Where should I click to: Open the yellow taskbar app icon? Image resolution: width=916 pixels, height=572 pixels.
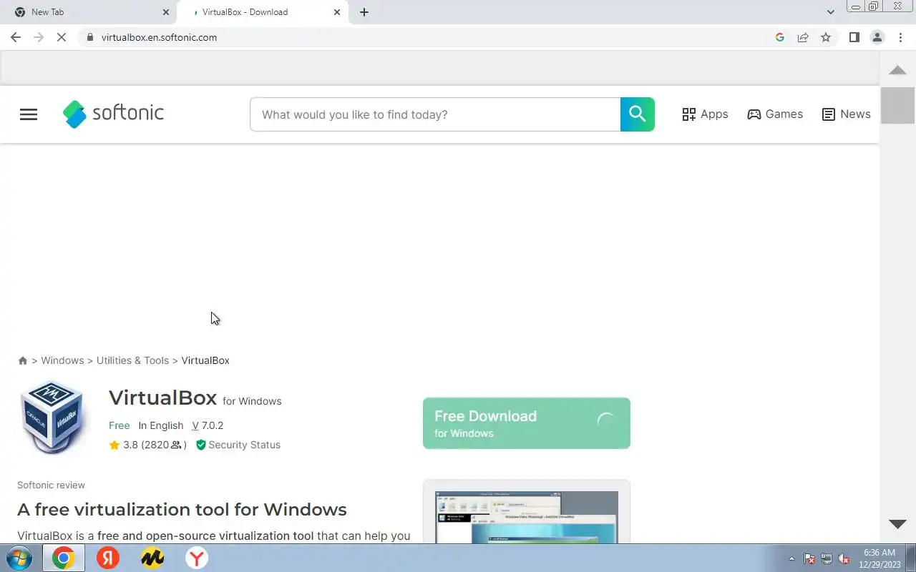152,558
